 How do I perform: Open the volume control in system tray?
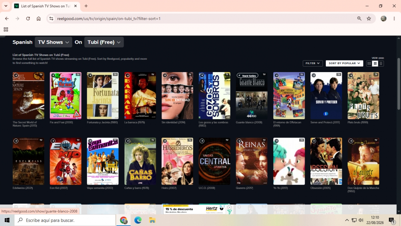click(361, 220)
